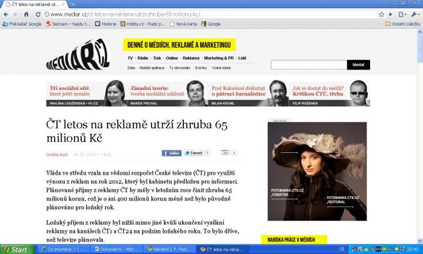Click the article headline ČT letos na reklamě
423x254 pixels.
tap(137, 131)
